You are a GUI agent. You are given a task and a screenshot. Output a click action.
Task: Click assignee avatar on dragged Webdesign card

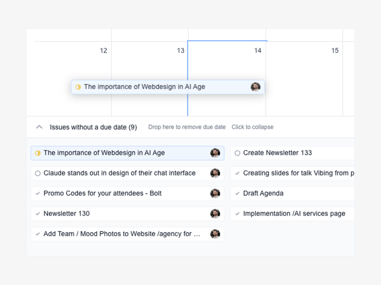click(x=255, y=87)
